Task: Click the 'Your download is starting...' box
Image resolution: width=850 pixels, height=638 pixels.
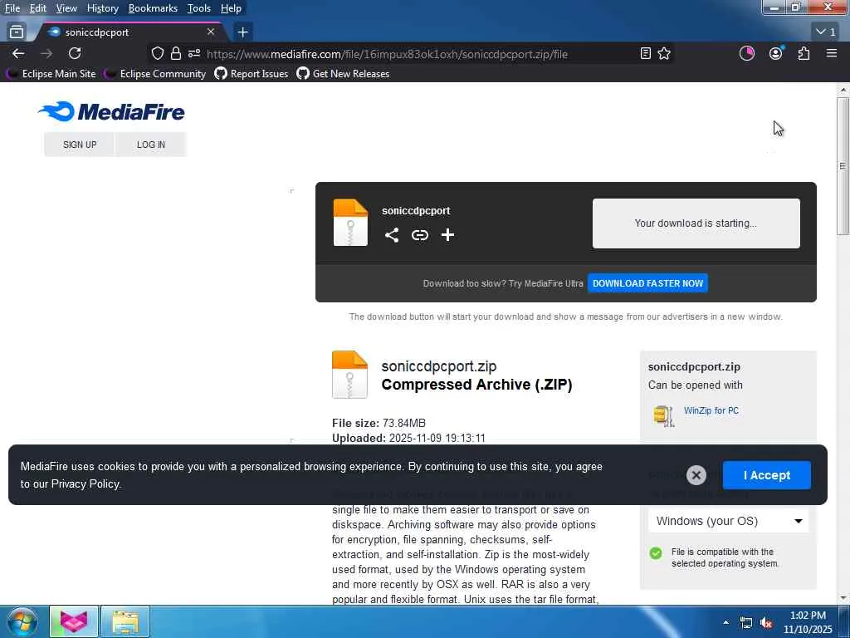Action: [x=696, y=223]
